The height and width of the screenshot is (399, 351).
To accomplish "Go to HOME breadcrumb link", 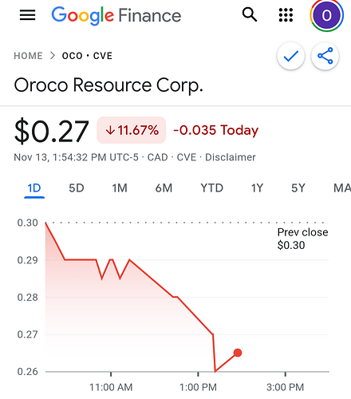I will coord(28,56).
